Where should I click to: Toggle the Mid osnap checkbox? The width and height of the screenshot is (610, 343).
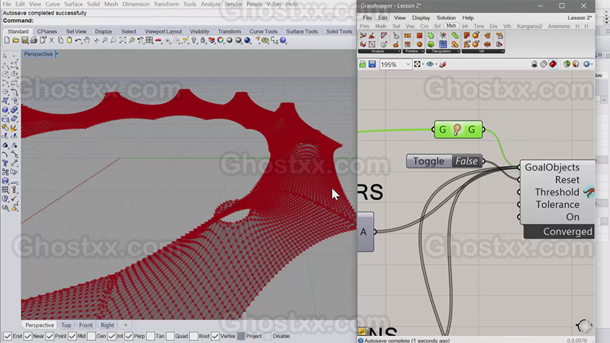pos(72,336)
